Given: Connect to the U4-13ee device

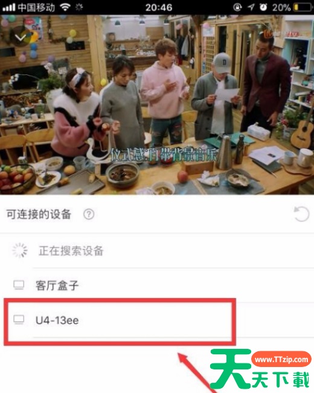Looking at the screenshot, I should coord(157,320).
